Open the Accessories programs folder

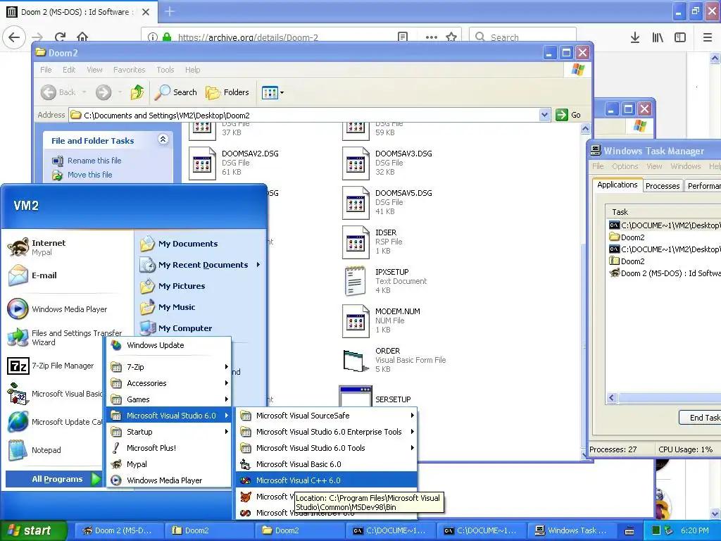coord(169,383)
